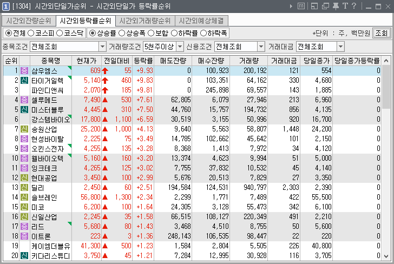Select the 상승폭 radio button
Screen dimensions: 394x264
tap(122, 33)
